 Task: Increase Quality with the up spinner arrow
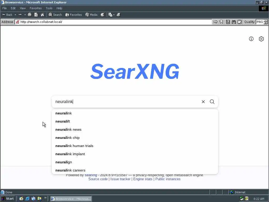point(266,21)
